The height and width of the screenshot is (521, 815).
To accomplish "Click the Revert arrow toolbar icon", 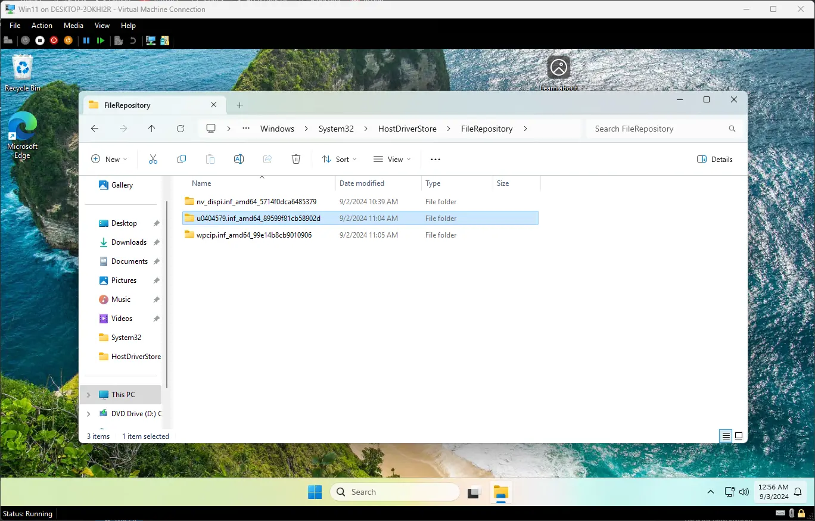I will click(x=133, y=40).
